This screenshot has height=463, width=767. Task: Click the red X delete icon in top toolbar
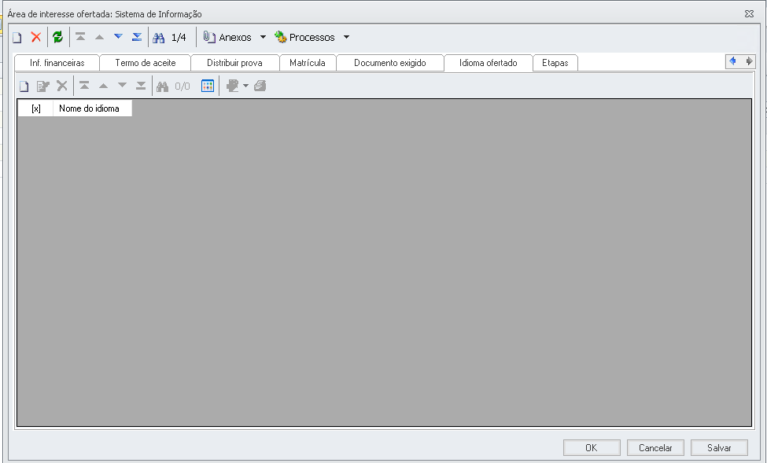pyautogui.click(x=35, y=37)
